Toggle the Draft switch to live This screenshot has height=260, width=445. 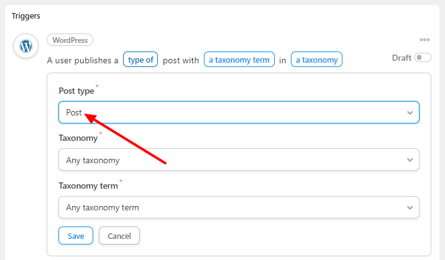[x=423, y=58]
